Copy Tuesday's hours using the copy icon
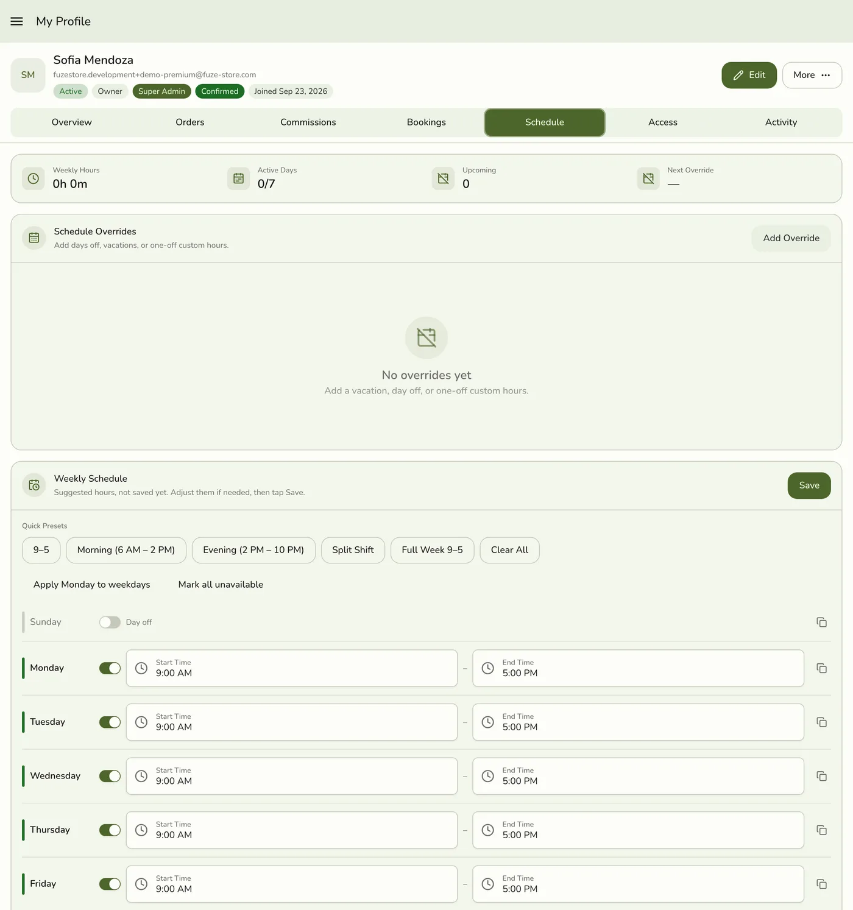Image resolution: width=853 pixels, height=910 pixels. click(821, 722)
